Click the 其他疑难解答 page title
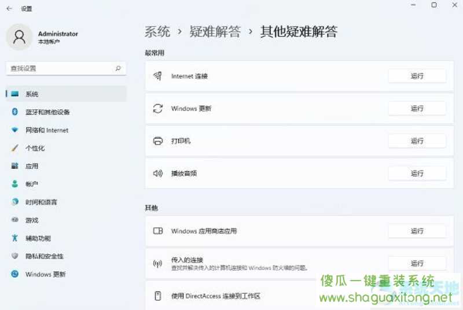463x310 pixels. pyautogui.click(x=299, y=32)
